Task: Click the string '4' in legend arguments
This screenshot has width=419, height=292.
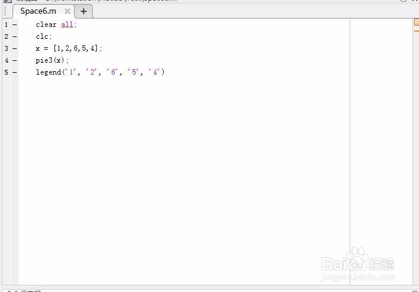Action: point(154,72)
